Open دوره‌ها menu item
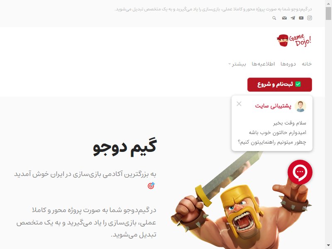The width and height of the screenshot is (332, 249). click(x=288, y=64)
